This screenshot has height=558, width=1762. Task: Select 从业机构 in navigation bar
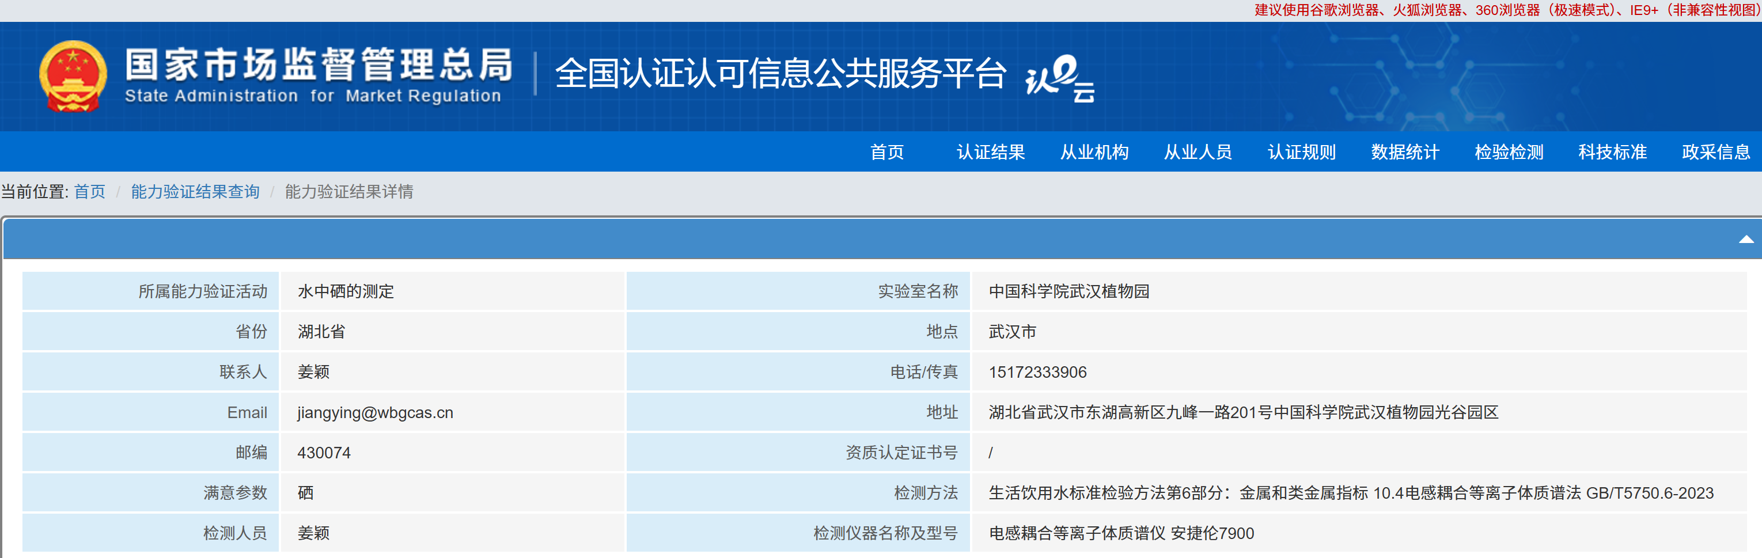tap(1094, 152)
